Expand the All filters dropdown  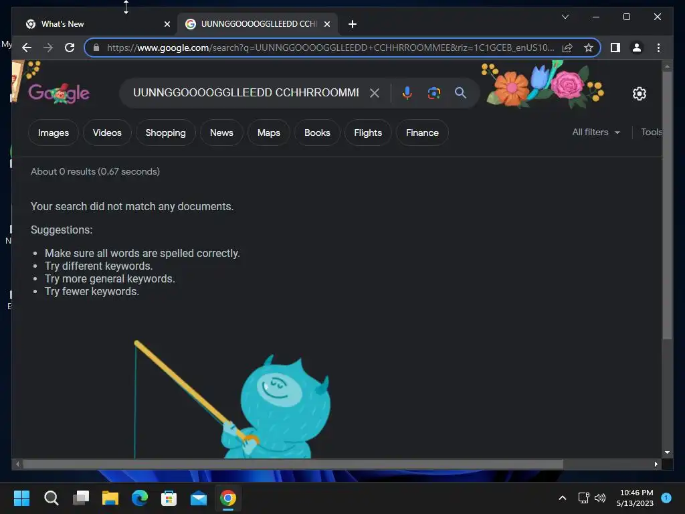click(596, 132)
